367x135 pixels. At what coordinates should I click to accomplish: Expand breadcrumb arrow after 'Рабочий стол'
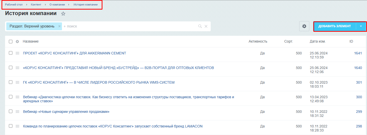point(27,5)
